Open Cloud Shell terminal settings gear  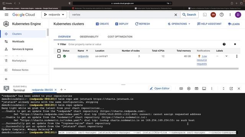click(189, 89)
